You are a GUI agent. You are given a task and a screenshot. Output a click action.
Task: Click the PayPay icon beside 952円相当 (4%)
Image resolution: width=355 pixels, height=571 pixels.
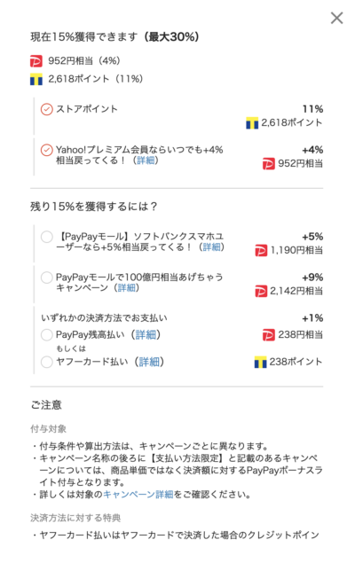[36, 61]
